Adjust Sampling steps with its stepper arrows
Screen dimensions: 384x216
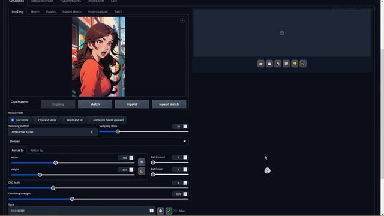coord(185,127)
